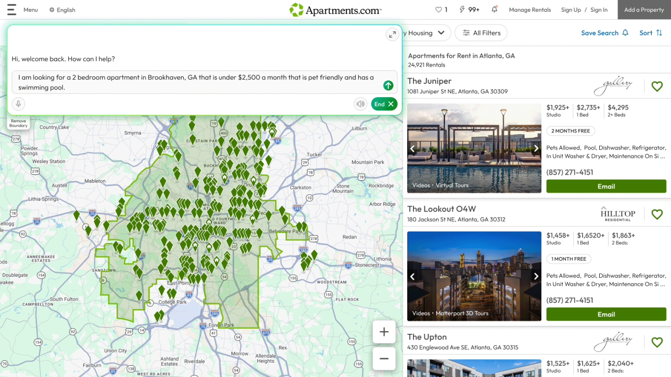Email The Lookout O4W property
This screenshot has height=377, width=671.
coord(606,314)
